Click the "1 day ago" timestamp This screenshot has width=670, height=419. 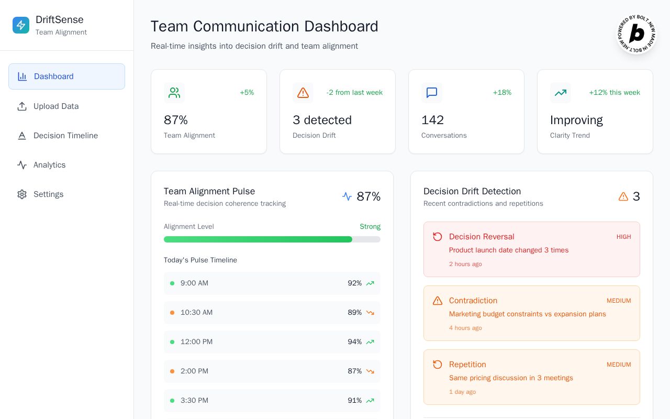click(x=462, y=392)
